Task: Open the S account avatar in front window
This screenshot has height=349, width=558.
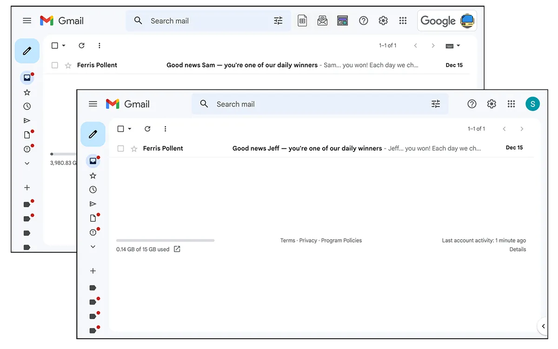Action: (533, 104)
